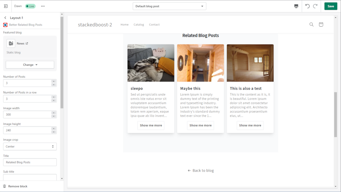Click the sleepo post excerpt text
The height and width of the screenshot is (192, 341).
pyautogui.click(x=150, y=105)
